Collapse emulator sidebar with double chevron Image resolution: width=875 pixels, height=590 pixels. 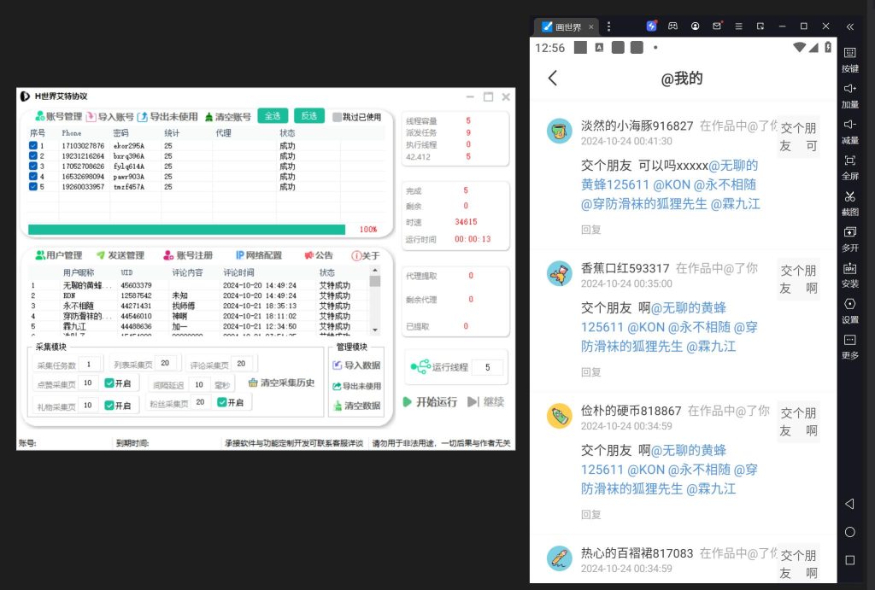click(x=849, y=26)
